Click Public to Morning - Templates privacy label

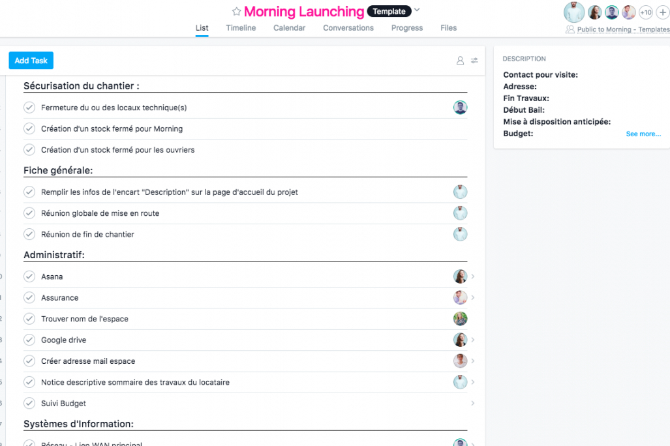[x=622, y=30]
